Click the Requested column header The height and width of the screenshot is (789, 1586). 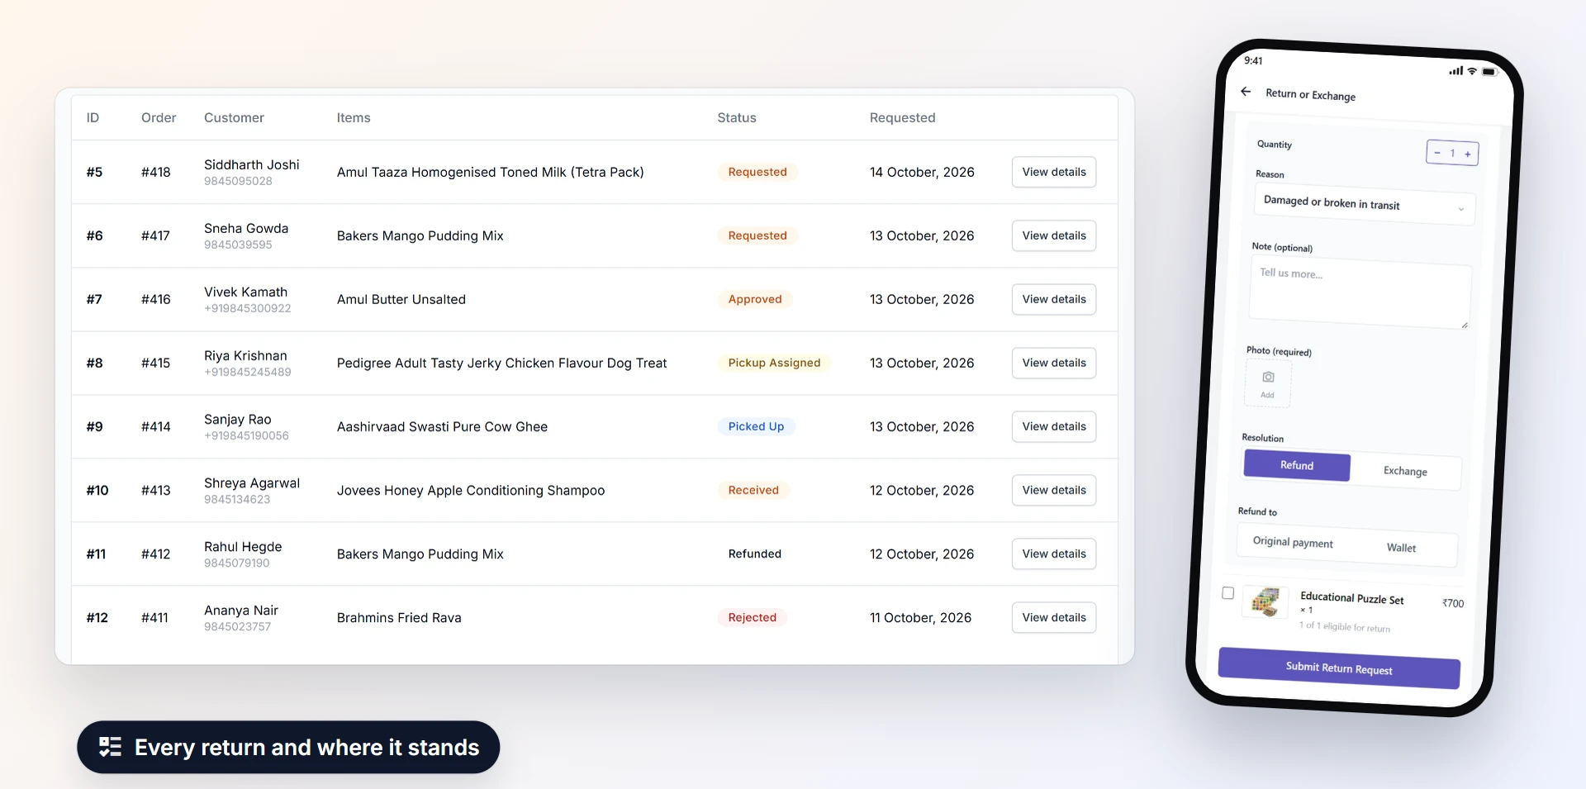(x=902, y=117)
